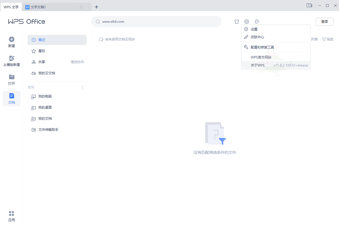Open a new tab with the plus button
The height and width of the screenshot is (230, 339).
tap(97, 7)
